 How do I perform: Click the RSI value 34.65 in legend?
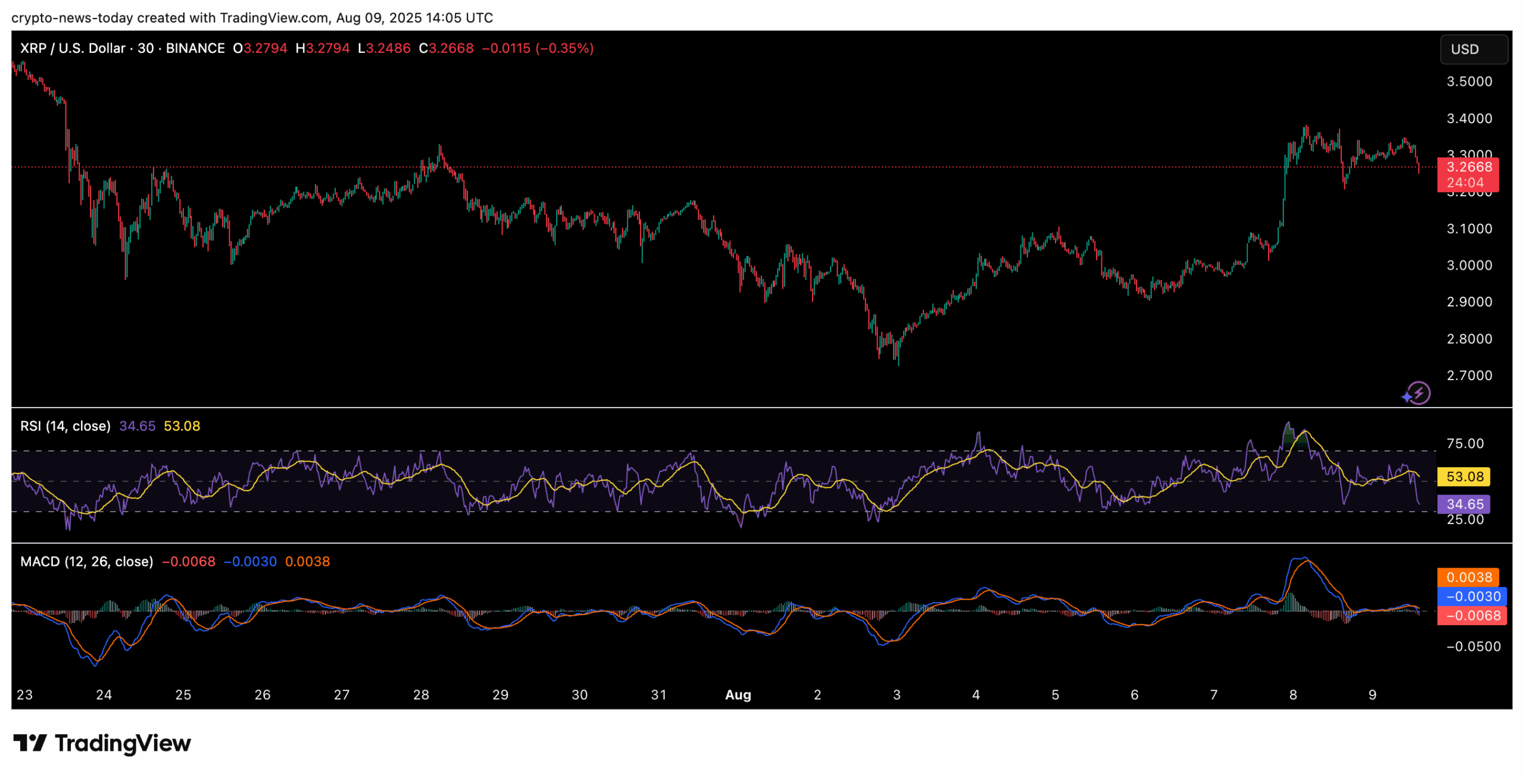click(x=137, y=426)
